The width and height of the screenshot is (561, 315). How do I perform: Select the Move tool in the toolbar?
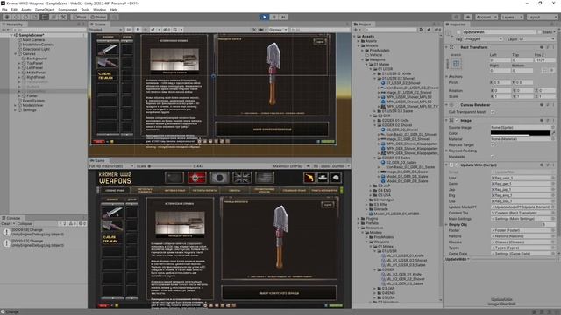16,17
